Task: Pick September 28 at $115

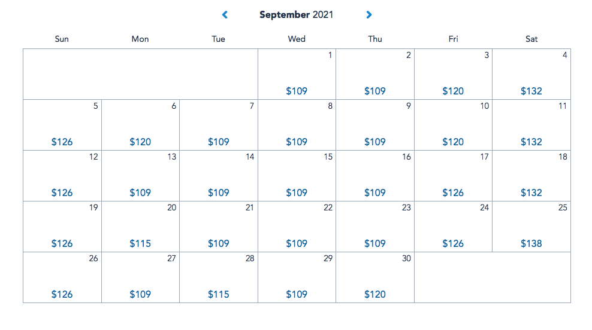Action: [219, 278]
